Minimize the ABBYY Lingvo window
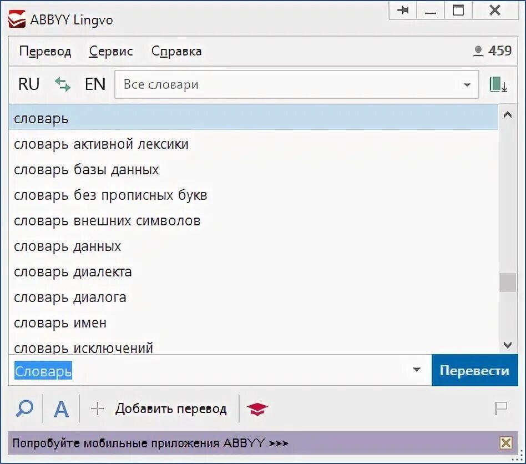The width and height of the screenshot is (526, 464). (x=431, y=10)
